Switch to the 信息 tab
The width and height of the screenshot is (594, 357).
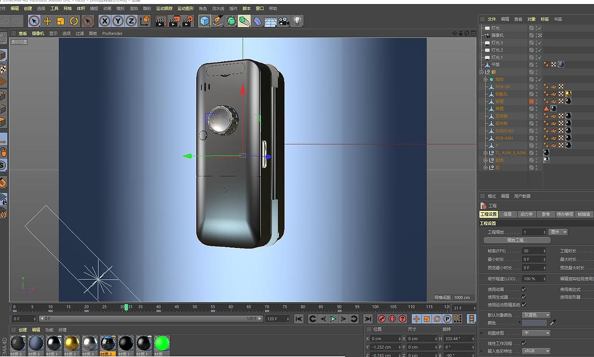[508, 214]
